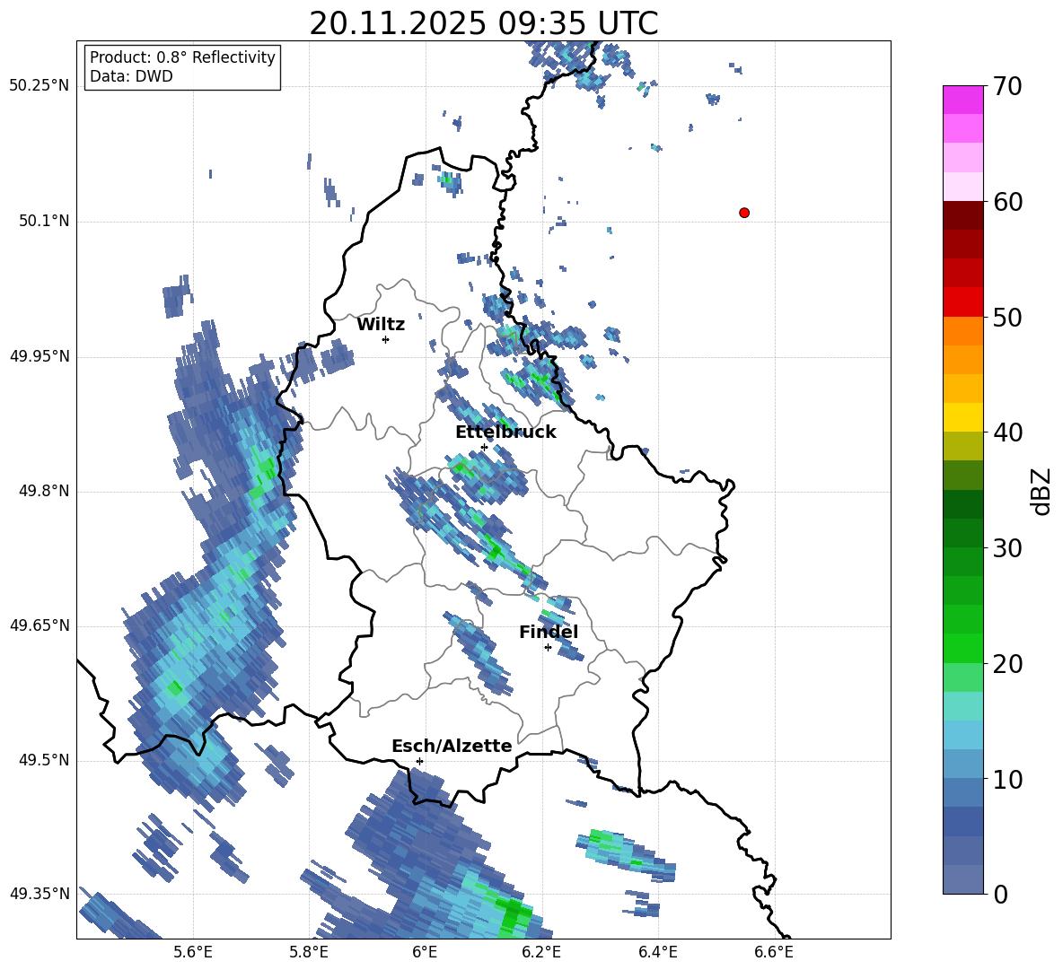Image resolution: width=1063 pixels, height=970 pixels.
Task: Pick the bright green band at the 20 tick
Action: pyautogui.click(x=962, y=648)
